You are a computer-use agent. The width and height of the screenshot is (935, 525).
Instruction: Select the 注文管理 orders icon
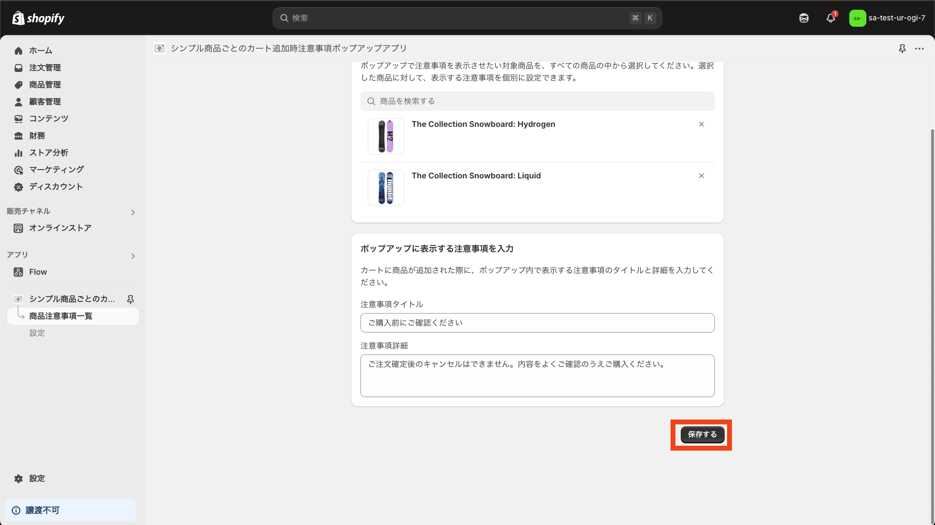[45, 68]
